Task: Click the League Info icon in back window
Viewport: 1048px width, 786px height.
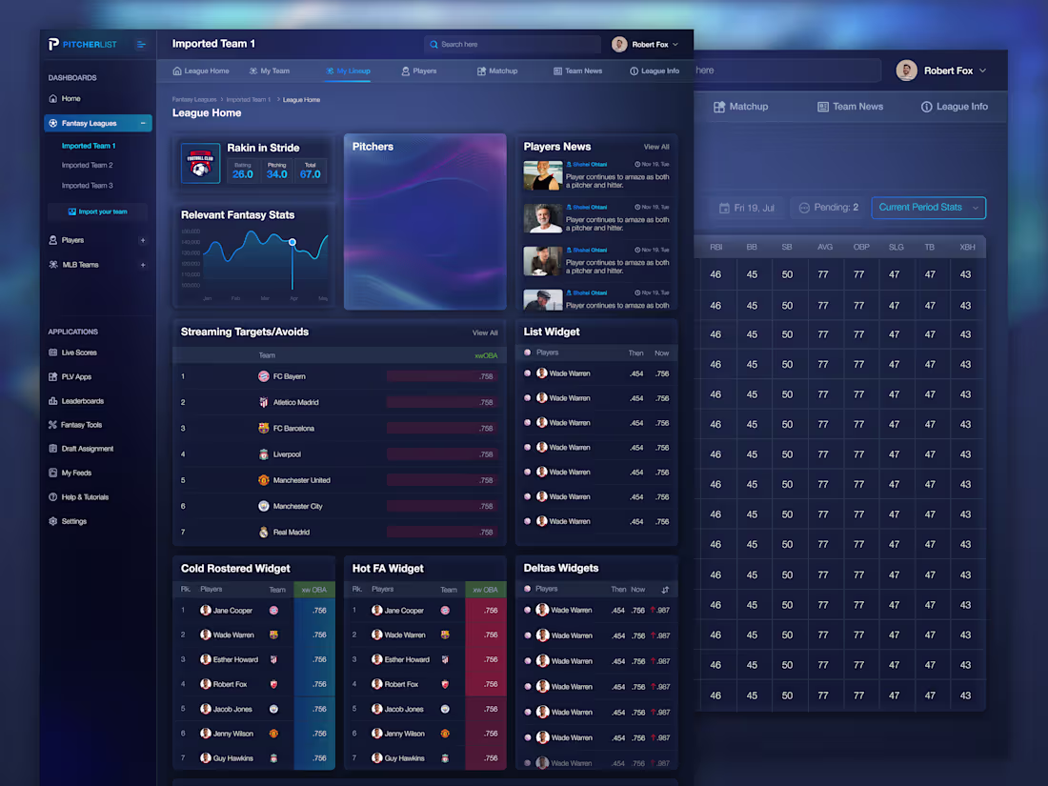Action: (x=926, y=107)
